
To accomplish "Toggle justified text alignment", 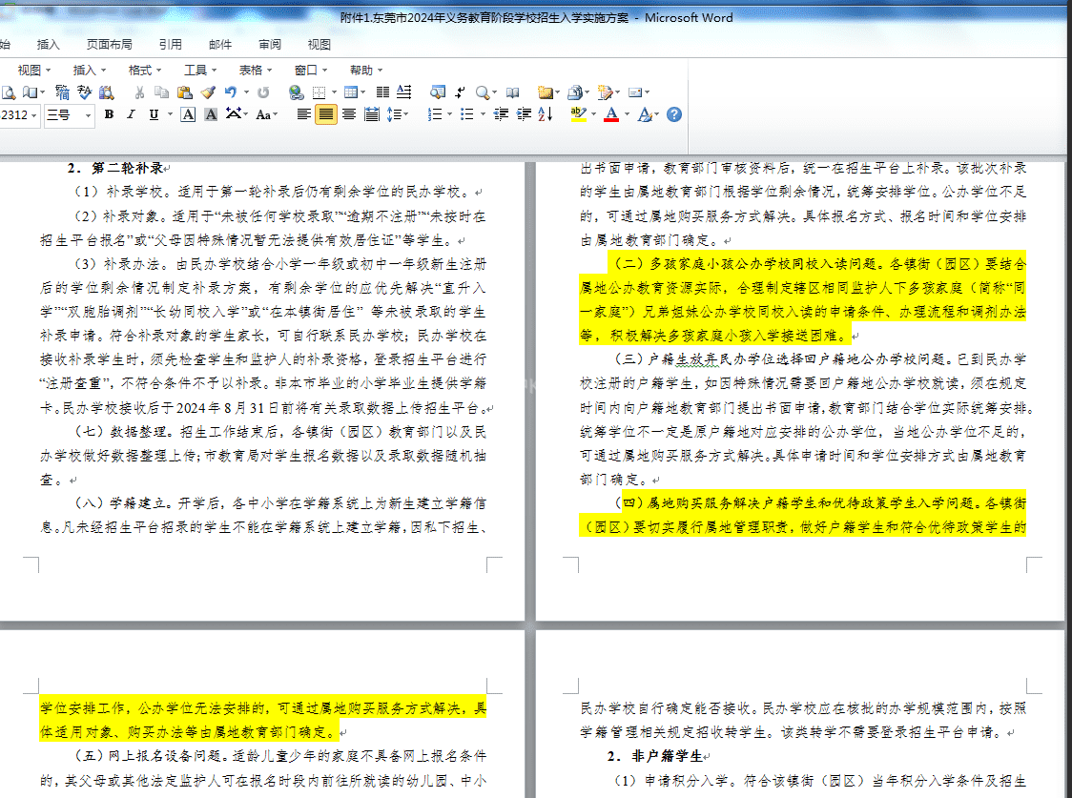I will pos(326,114).
